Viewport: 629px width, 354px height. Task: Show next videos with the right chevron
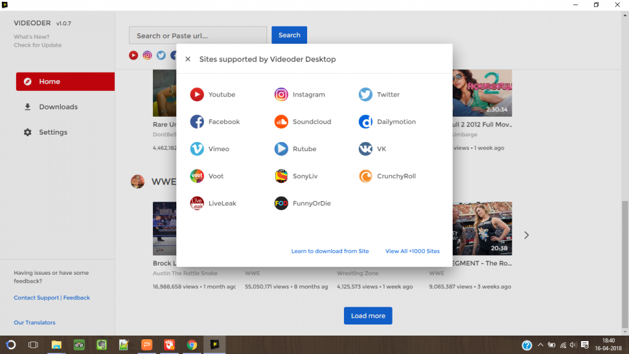click(526, 235)
